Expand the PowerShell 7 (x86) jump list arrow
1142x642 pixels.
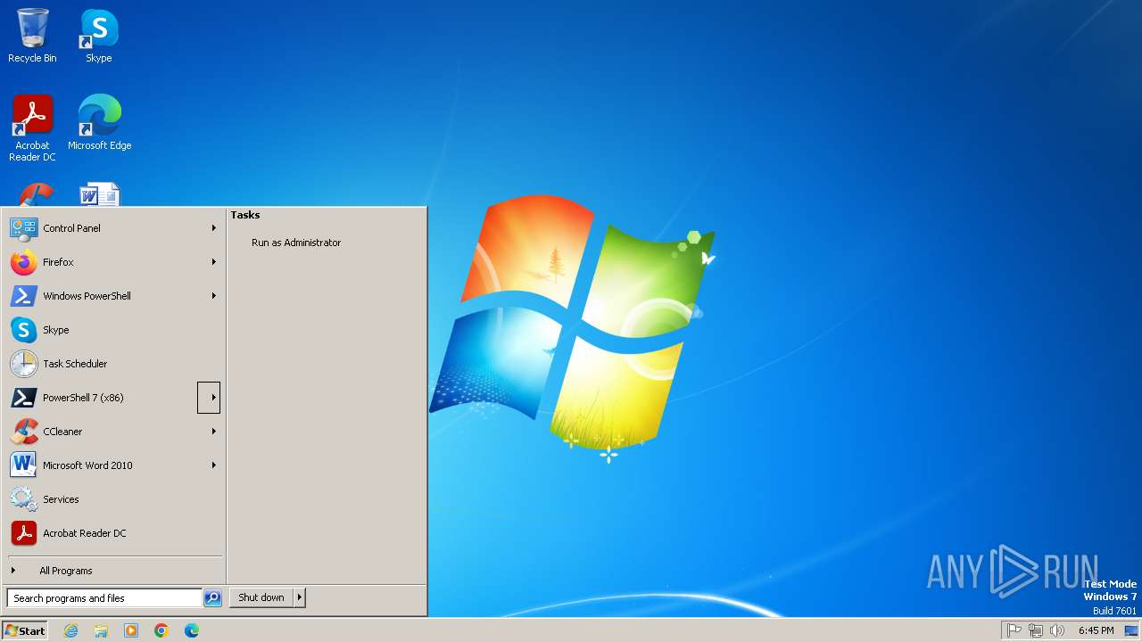click(x=209, y=398)
